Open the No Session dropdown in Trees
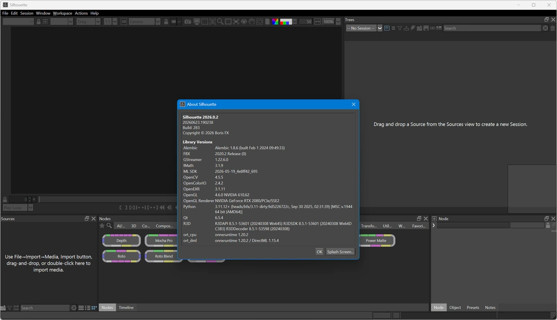557x320 pixels. pos(380,28)
